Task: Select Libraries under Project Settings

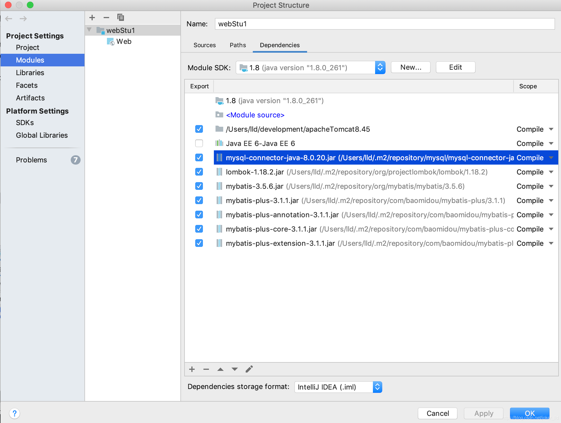Action: (x=29, y=72)
